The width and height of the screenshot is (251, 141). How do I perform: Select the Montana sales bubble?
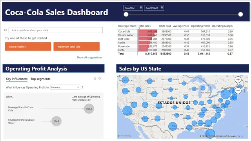[x=149, y=81]
